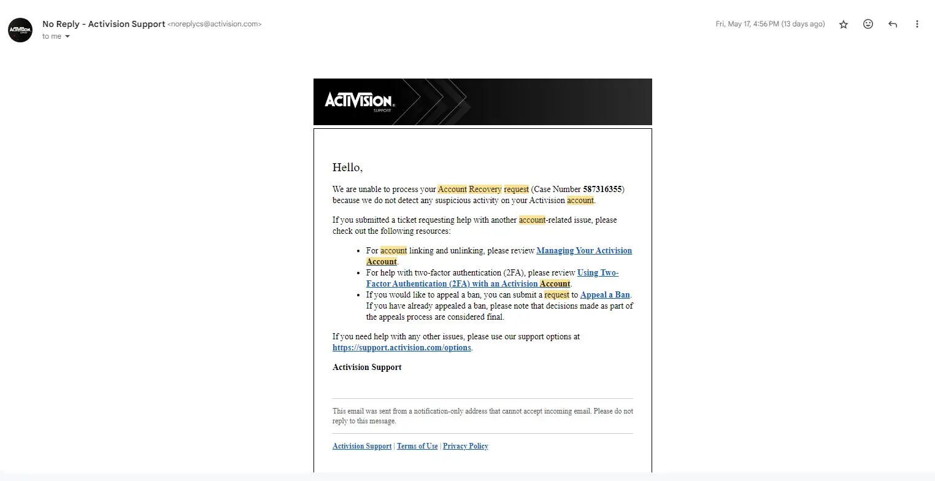
Task: Visit the support.activision.com/options link
Action: point(402,348)
